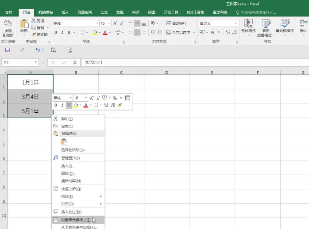
Task: Click the Save icon in quick toolbar
Action: click(8, 50)
